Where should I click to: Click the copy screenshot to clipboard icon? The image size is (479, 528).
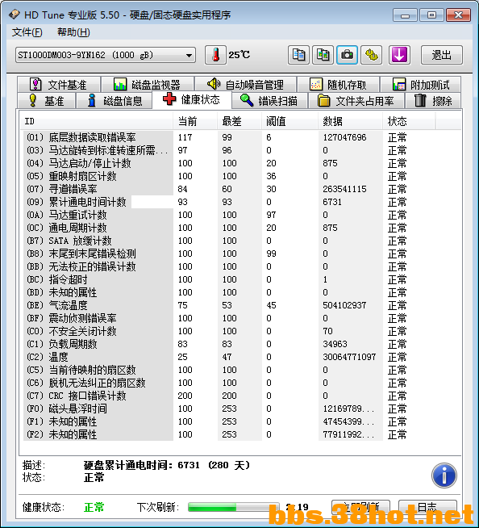[323, 55]
